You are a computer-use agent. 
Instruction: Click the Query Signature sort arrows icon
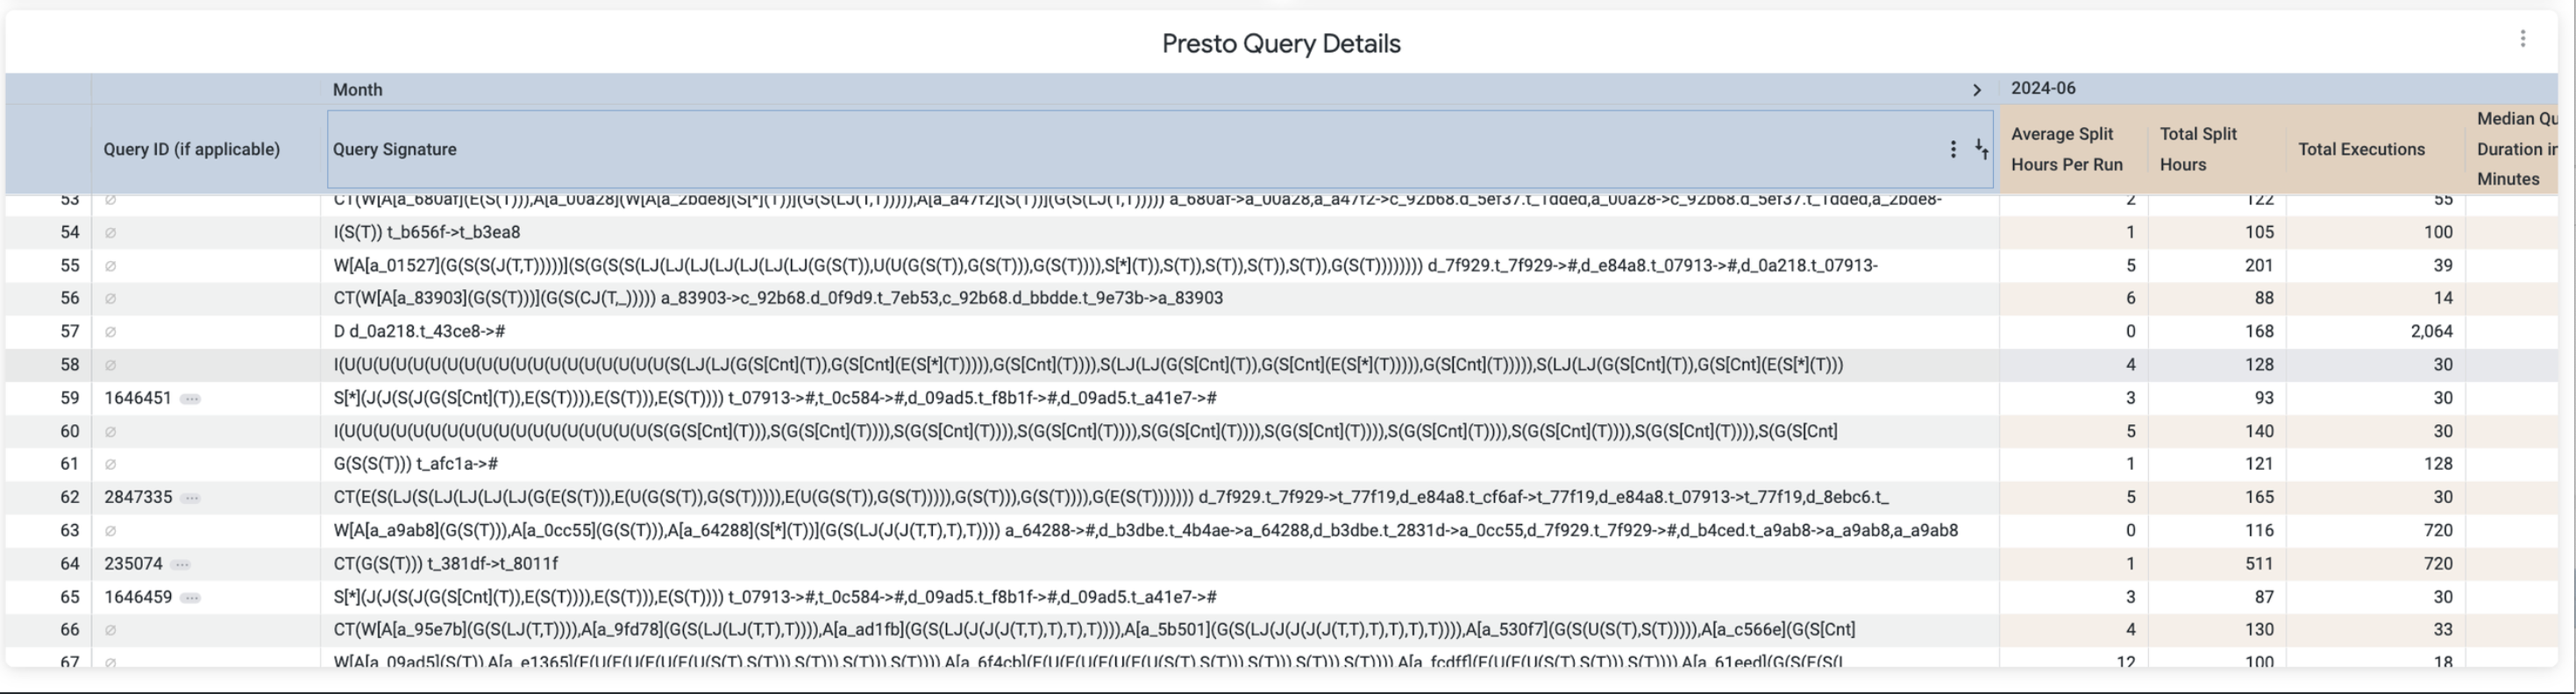pyautogui.click(x=1981, y=149)
